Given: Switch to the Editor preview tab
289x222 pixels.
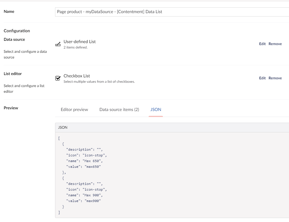Looking at the screenshot, I should point(74,109).
